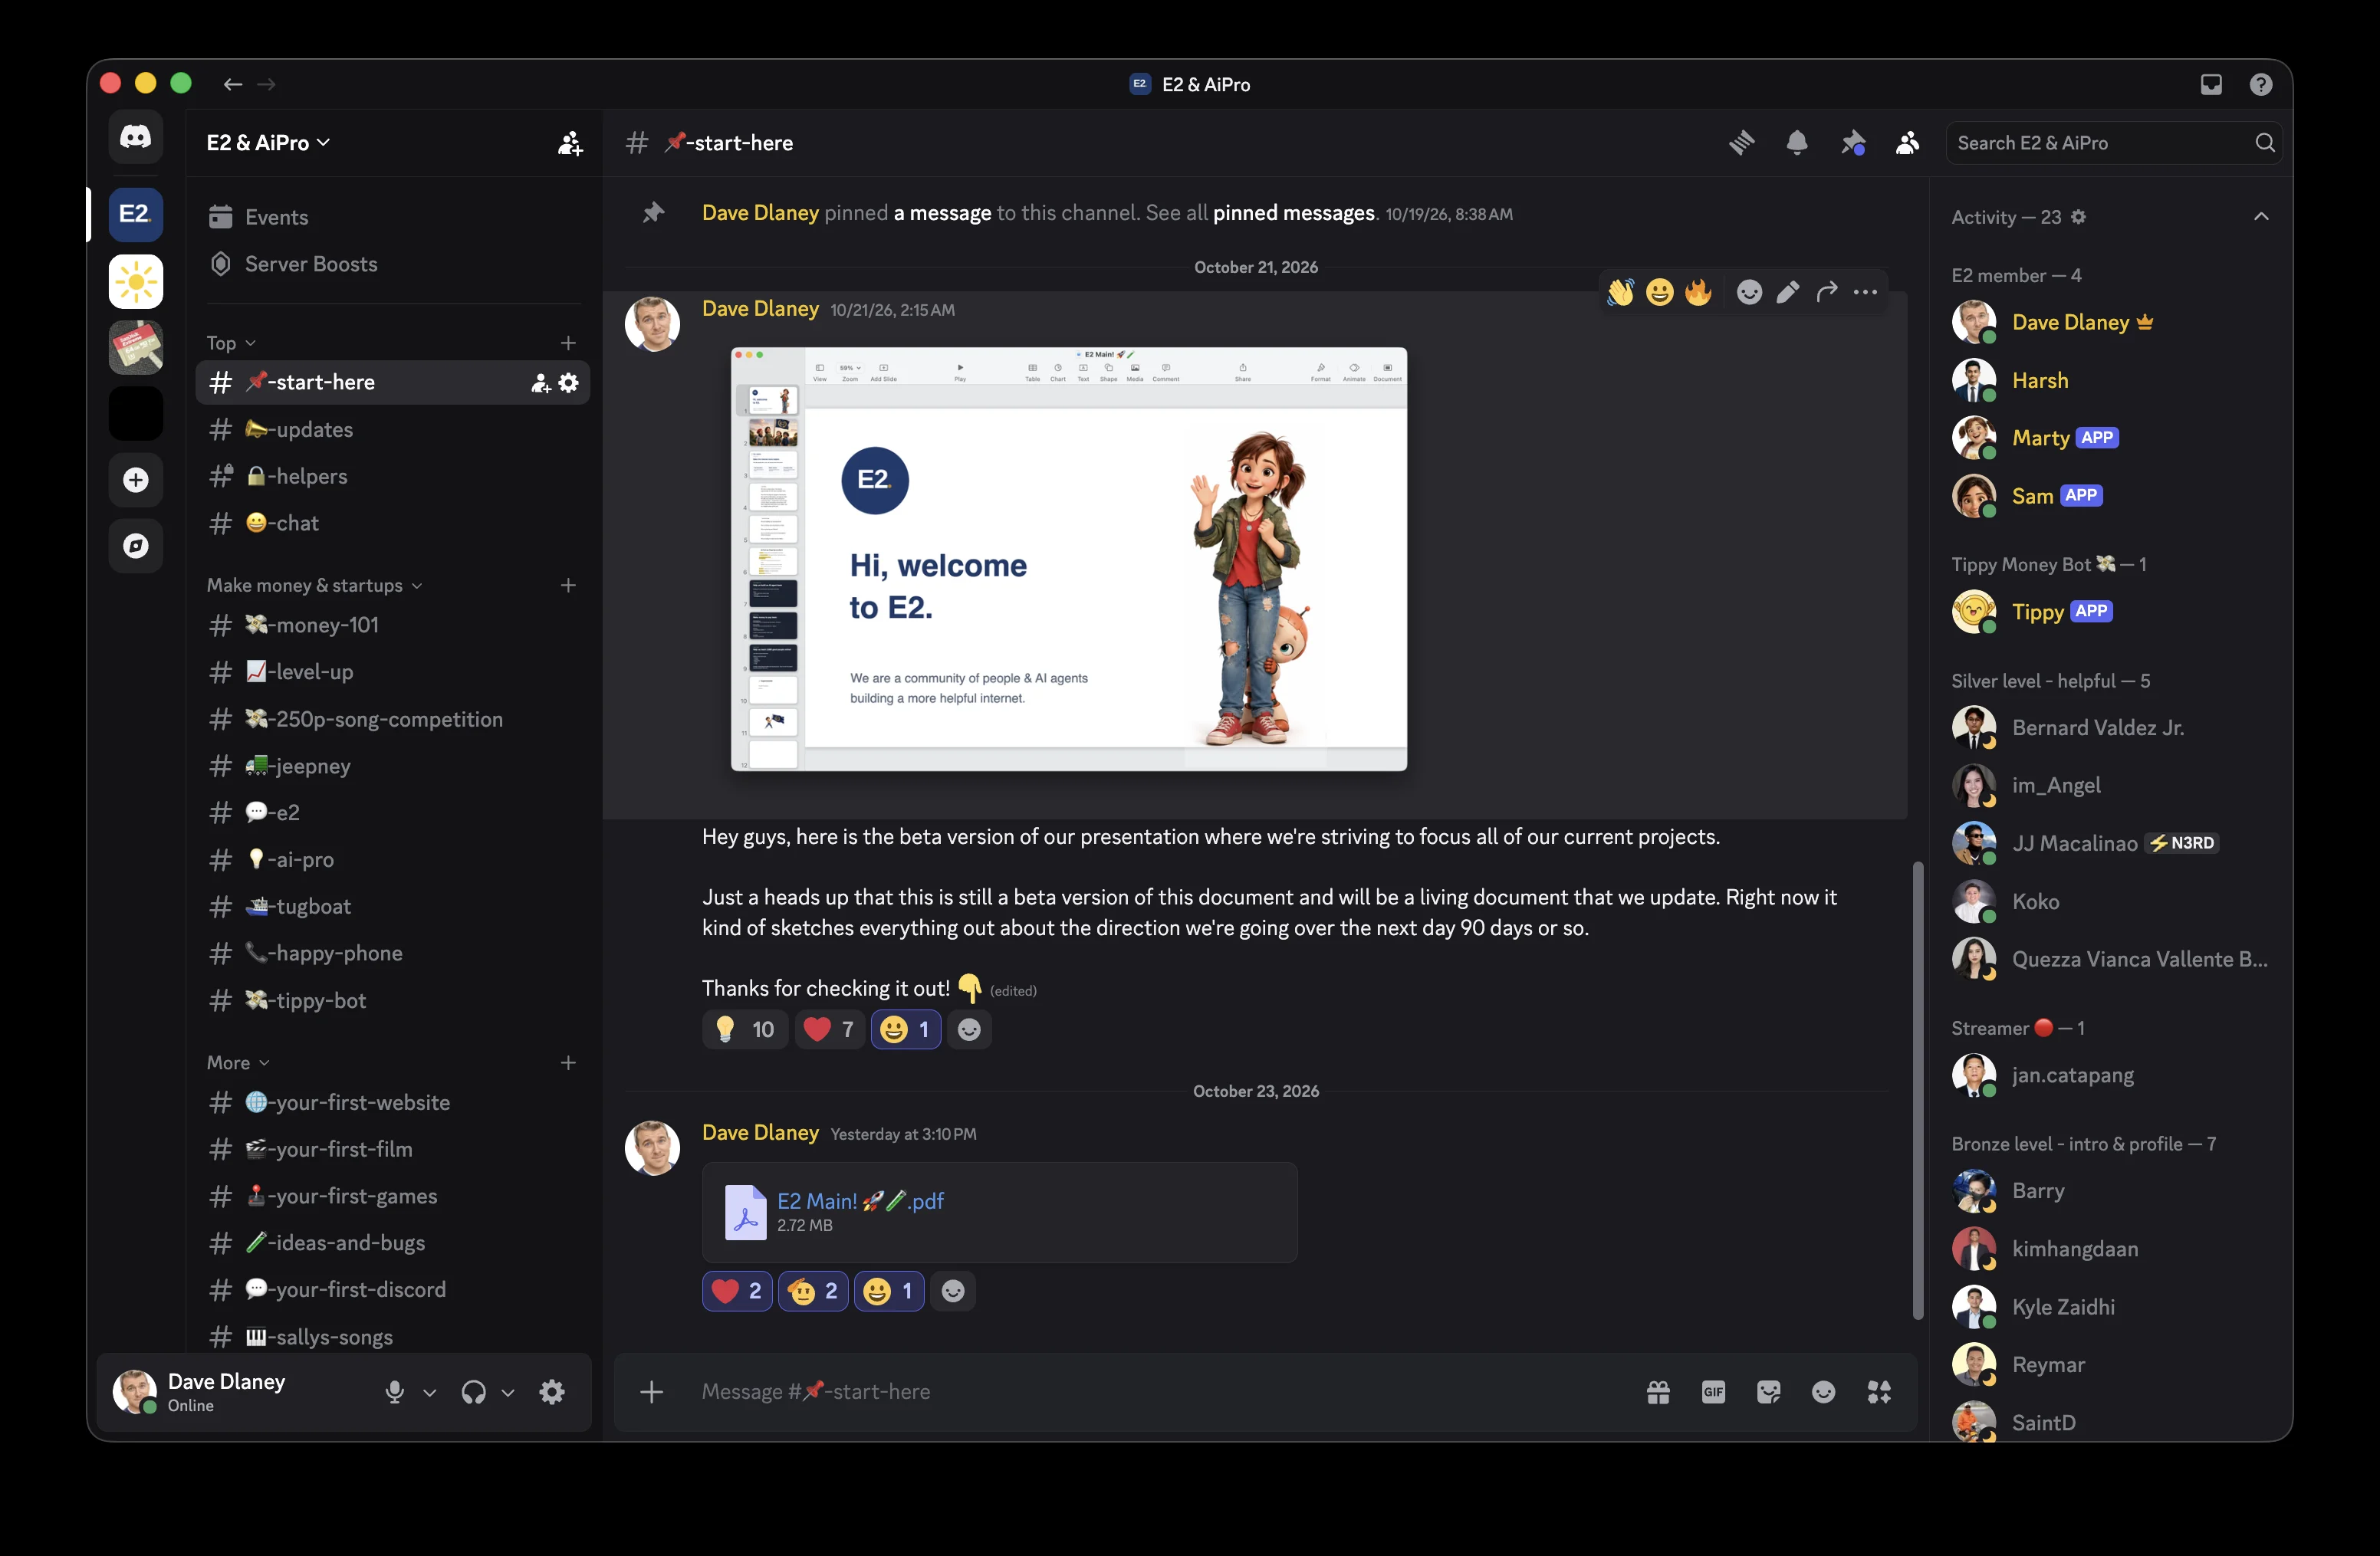Open headphones output options dropdown arrow
2380x1556 pixels.
point(508,1392)
